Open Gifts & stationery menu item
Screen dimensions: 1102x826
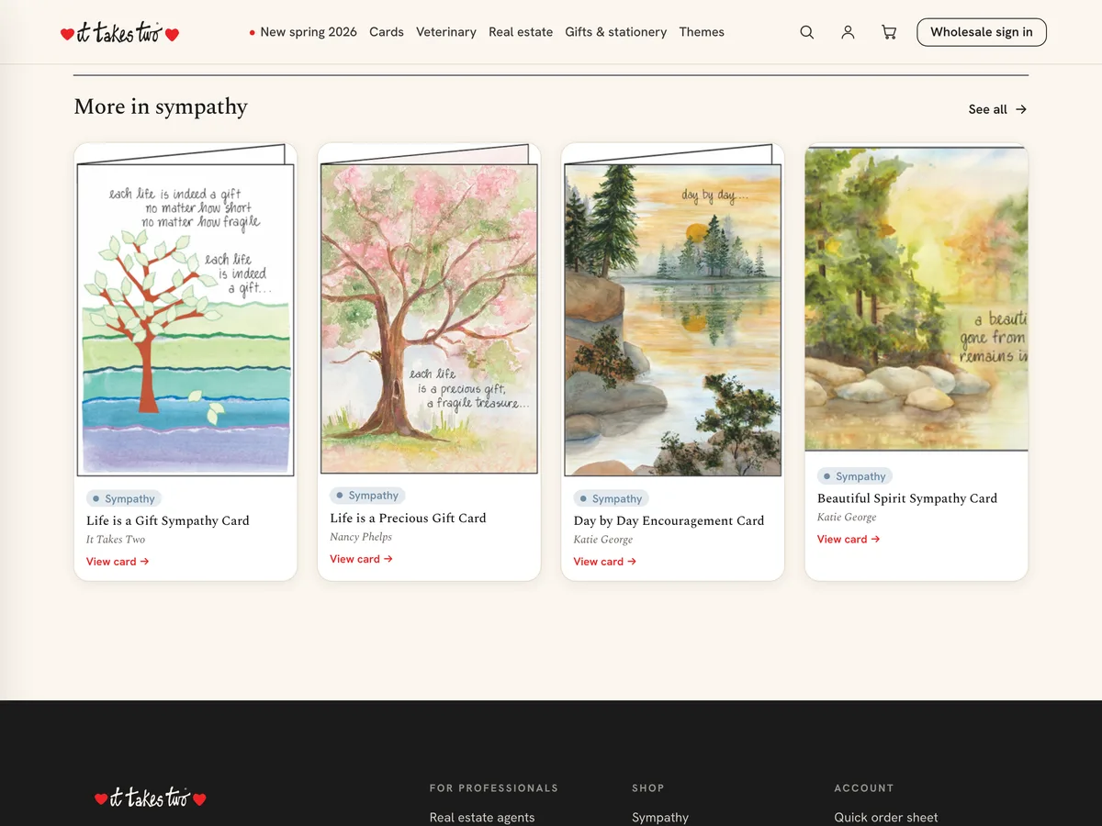coord(616,32)
